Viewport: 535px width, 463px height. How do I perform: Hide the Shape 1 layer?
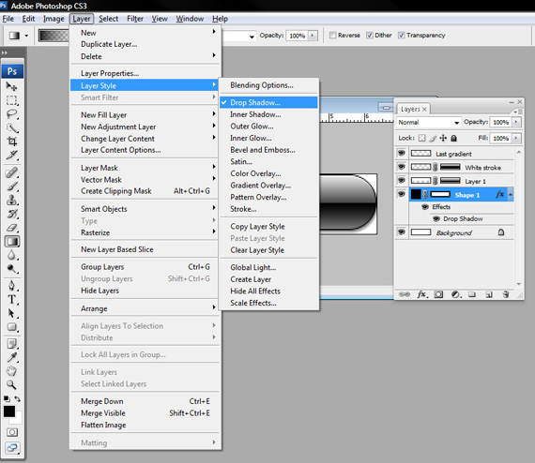point(402,194)
